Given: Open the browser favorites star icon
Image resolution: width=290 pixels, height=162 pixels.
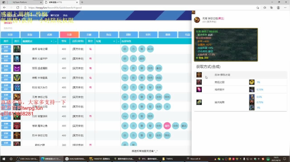Looking at the screenshot, I should click(265, 8).
